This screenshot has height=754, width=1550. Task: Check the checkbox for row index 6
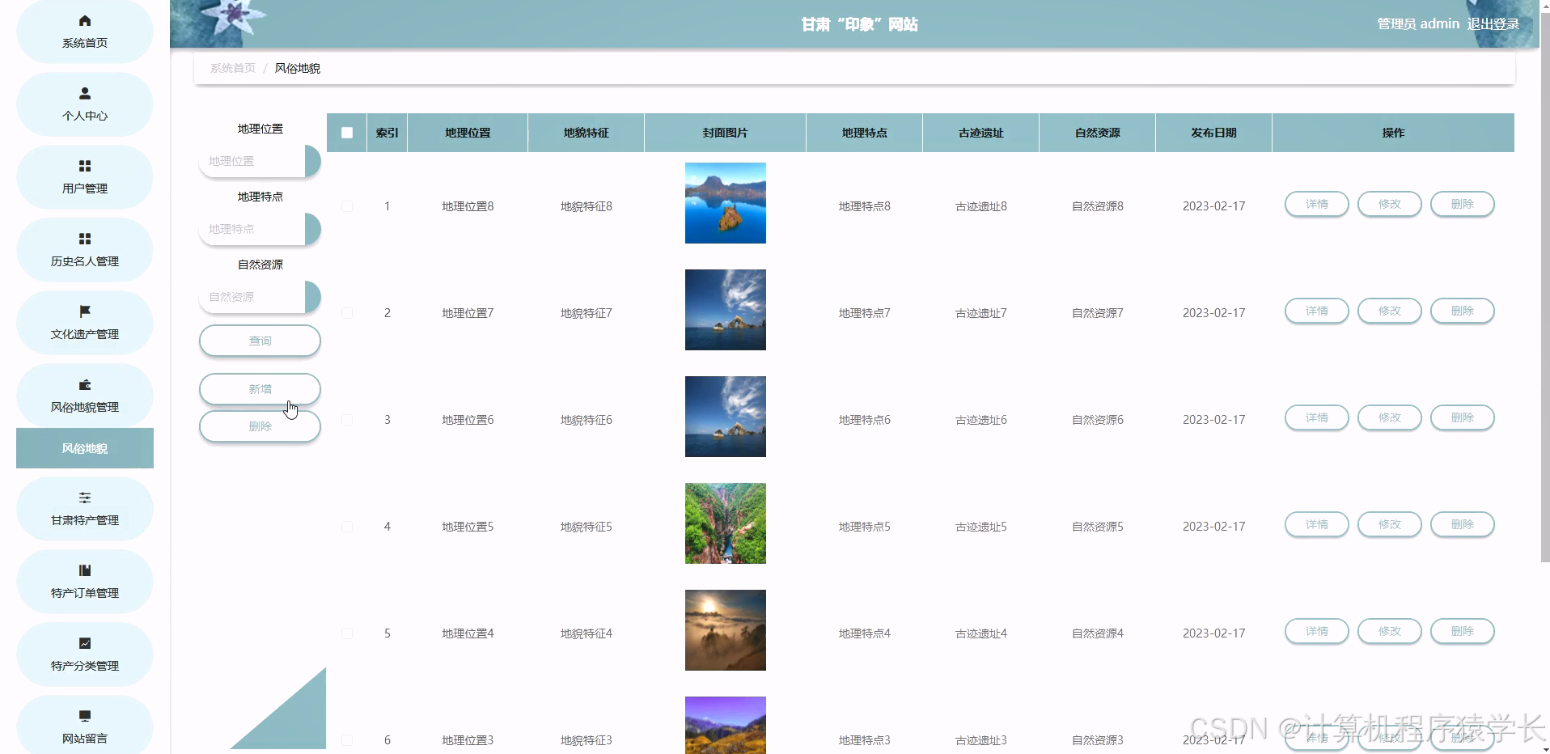point(347,740)
